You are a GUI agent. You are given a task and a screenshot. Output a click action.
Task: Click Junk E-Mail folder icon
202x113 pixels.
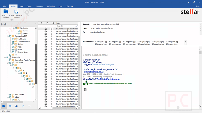[x=13, y=94]
